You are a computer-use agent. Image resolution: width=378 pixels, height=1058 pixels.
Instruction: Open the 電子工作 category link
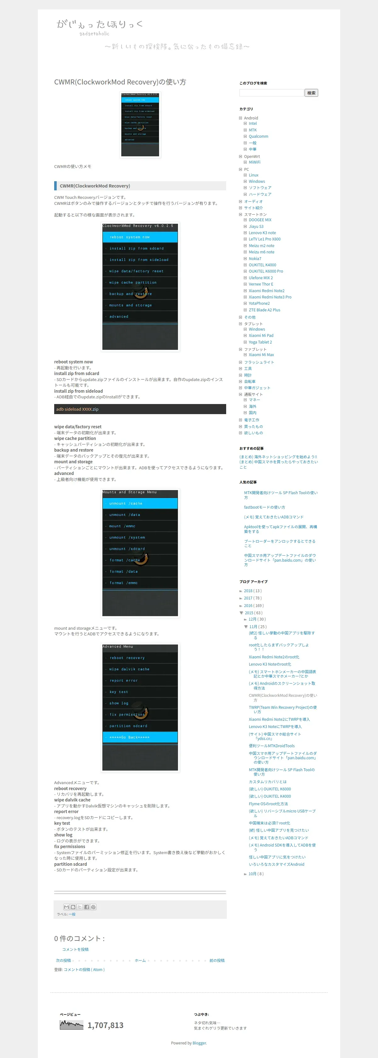[252, 420]
